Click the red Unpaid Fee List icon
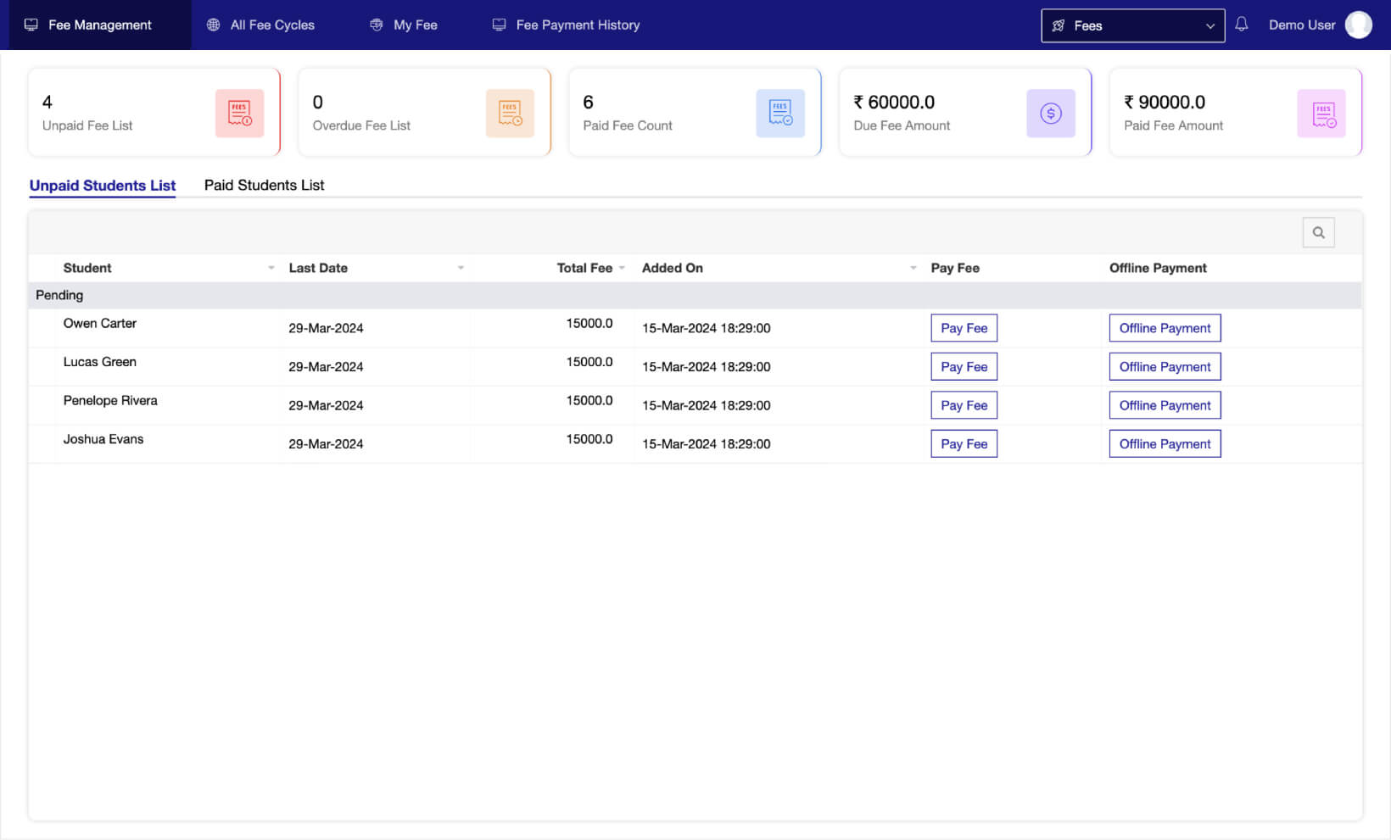The width and height of the screenshot is (1391, 840). point(239,114)
